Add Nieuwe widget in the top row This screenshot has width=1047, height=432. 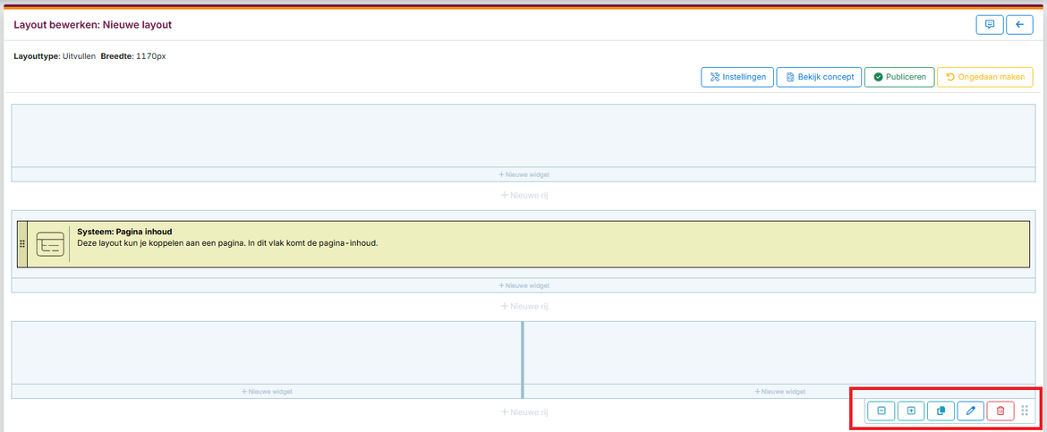point(523,174)
